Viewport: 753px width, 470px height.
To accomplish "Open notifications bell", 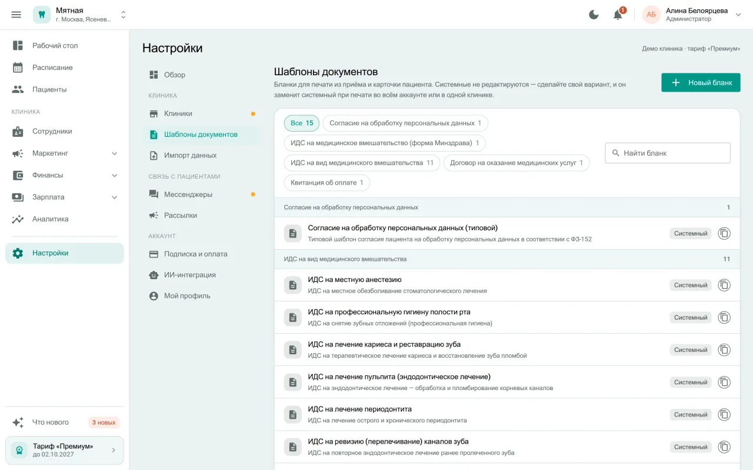I will [618, 15].
